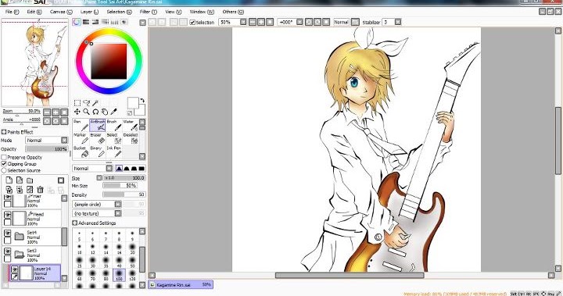Viewport: 563px width, 296px height.
Task: Hide the Set4 layer folder
Action: 8,233
